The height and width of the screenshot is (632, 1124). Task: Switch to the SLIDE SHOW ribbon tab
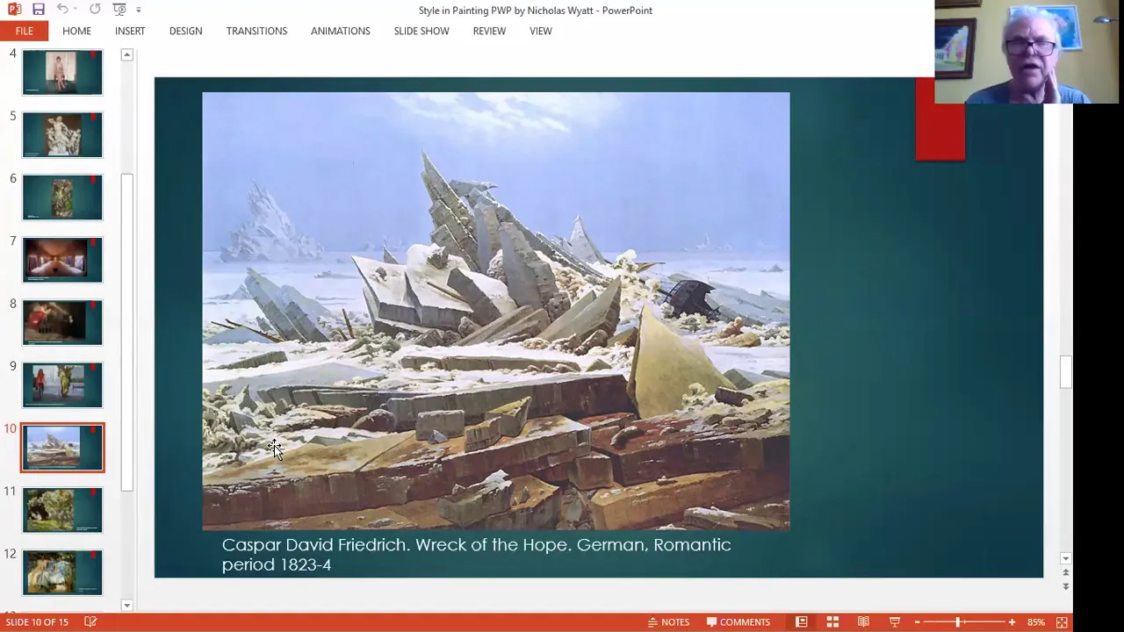421,31
